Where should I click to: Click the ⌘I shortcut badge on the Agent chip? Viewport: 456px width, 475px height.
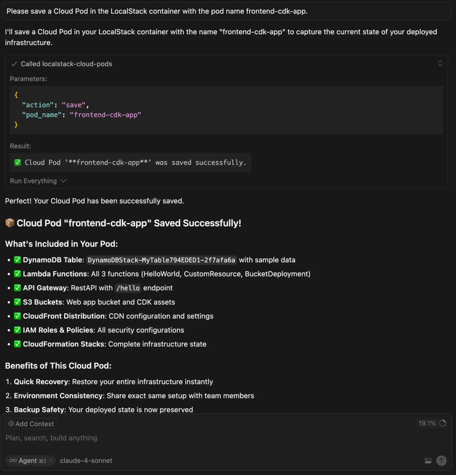42,461
